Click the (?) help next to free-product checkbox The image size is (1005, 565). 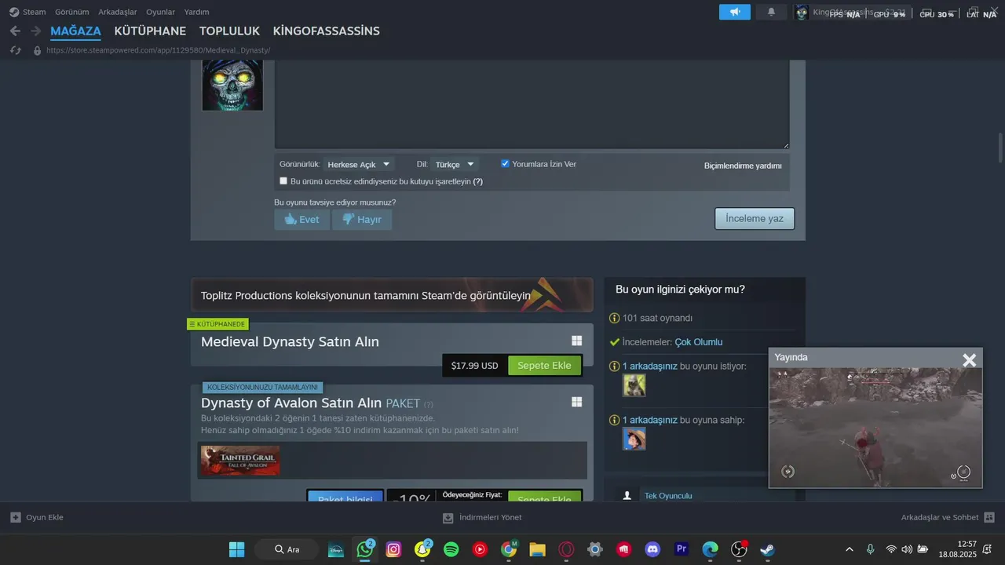pos(477,181)
